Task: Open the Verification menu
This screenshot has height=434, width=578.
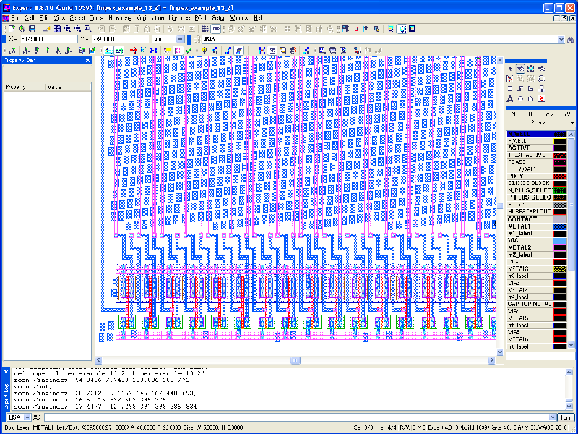Action: click(150, 17)
